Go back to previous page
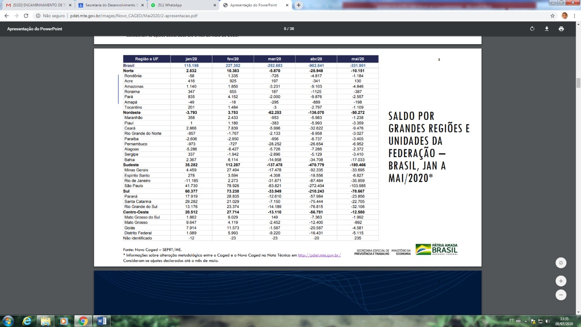Viewport: 581px width, 327px height. [x=6, y=15]
